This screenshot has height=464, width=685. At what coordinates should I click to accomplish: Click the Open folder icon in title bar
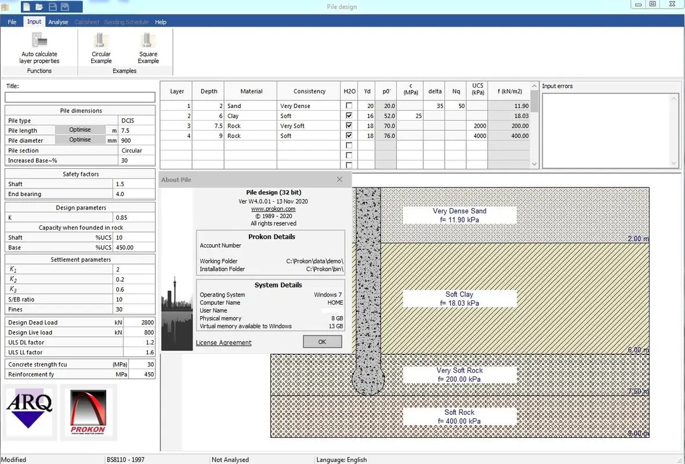(x=39, y=6)
